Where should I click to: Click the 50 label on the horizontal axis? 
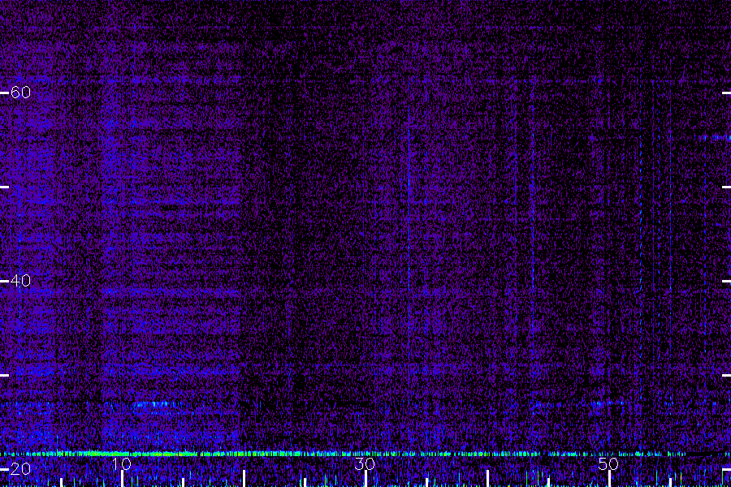click(x=608, y=463)
